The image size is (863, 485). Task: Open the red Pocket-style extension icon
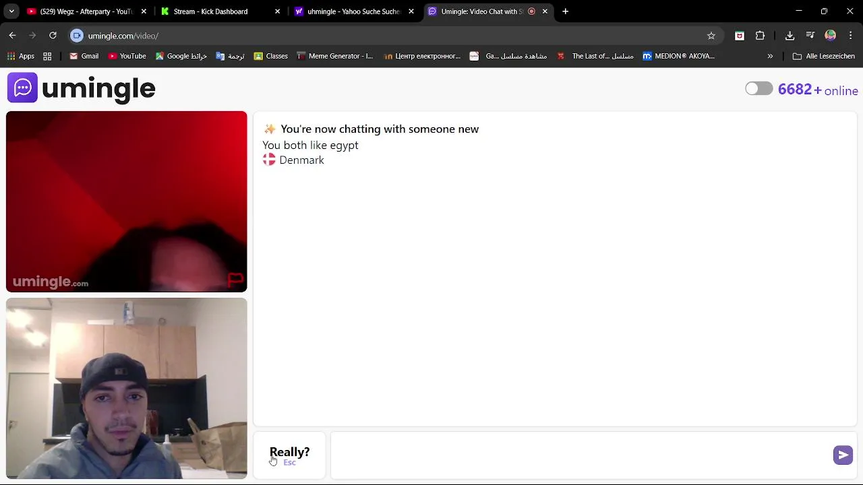click(x=740, y=36)
